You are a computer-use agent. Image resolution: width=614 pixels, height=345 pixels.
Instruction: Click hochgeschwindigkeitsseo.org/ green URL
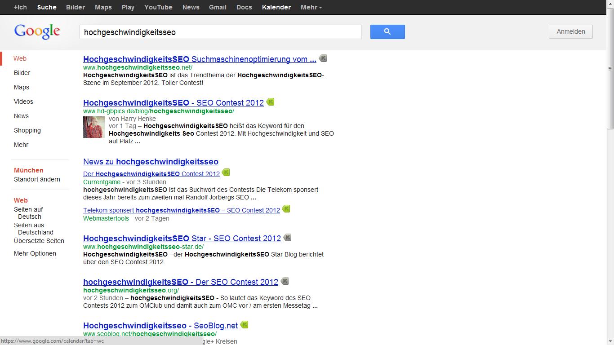(x=131, y=290)
